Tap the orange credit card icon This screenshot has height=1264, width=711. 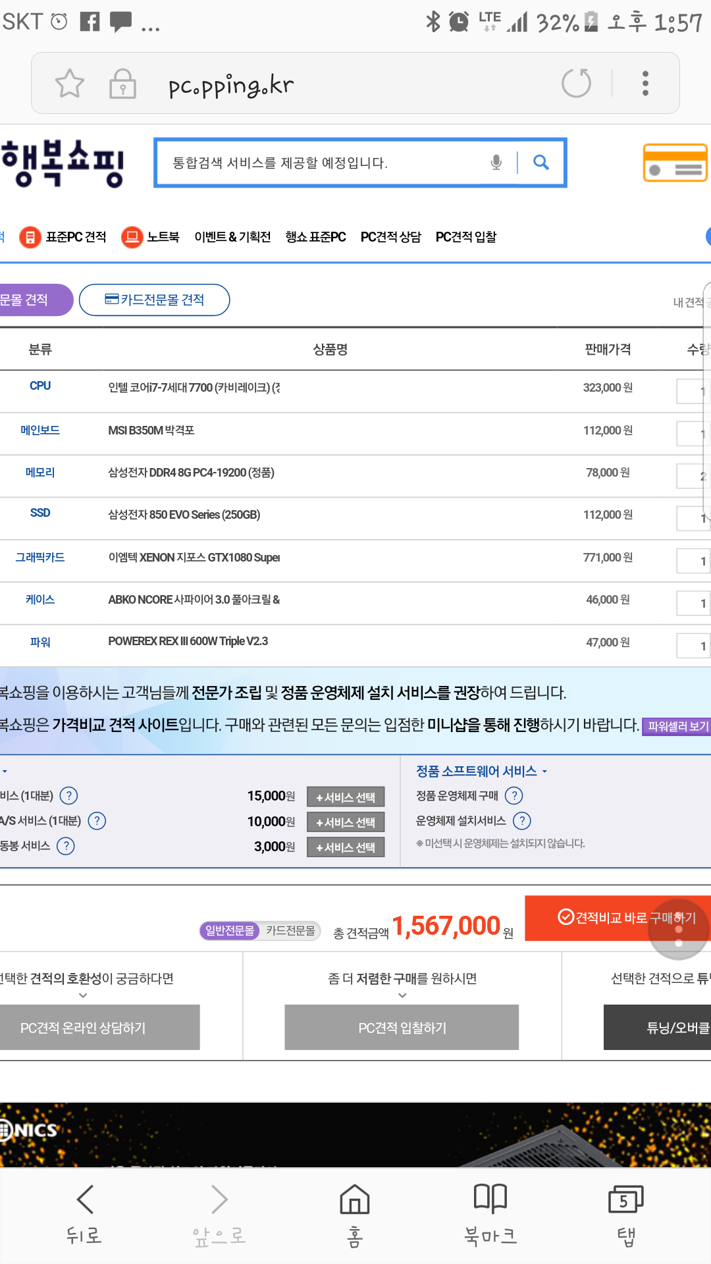point(675,163)
